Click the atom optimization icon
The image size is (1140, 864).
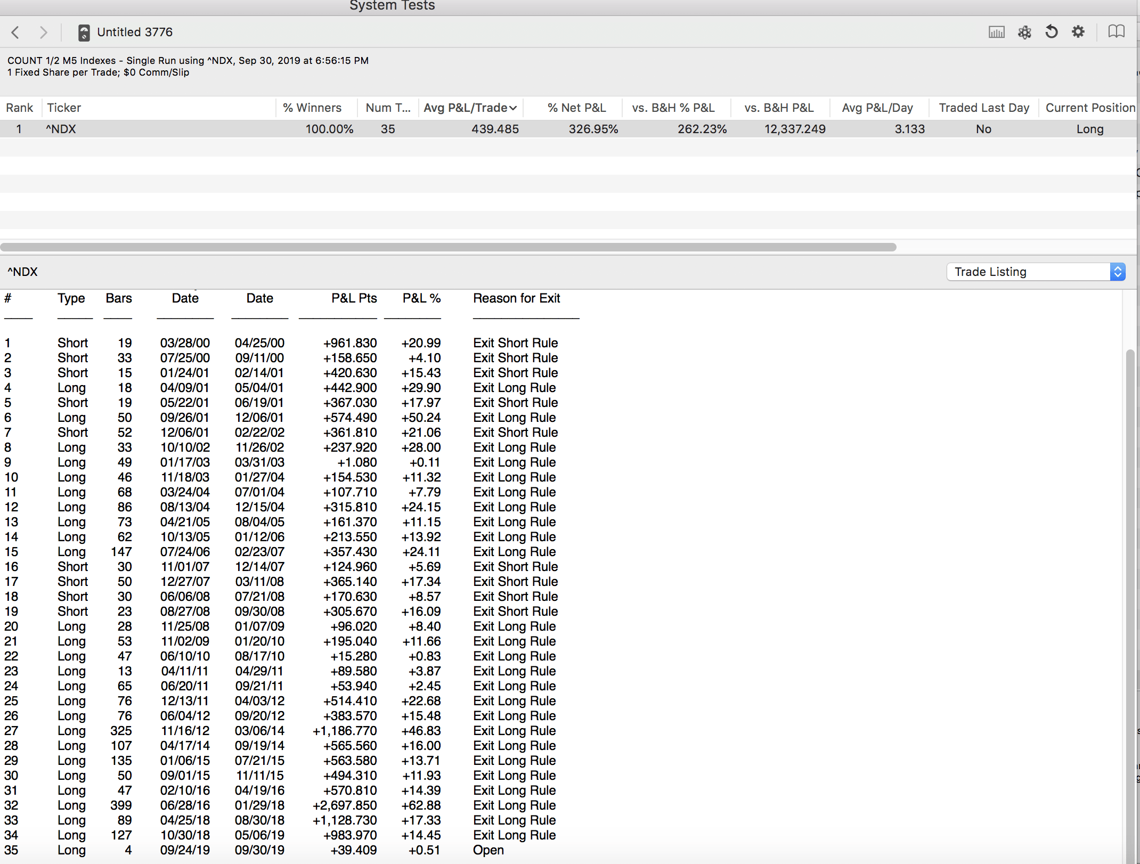click(x=1024, y=32)
